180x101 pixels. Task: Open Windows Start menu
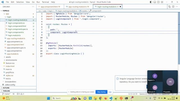tap(48, 98)
